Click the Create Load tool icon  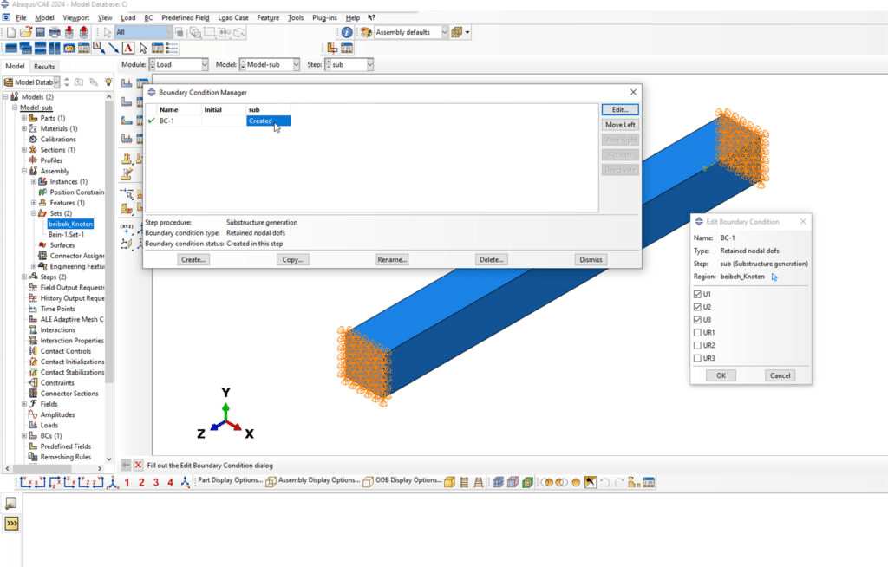pos(127,83)
